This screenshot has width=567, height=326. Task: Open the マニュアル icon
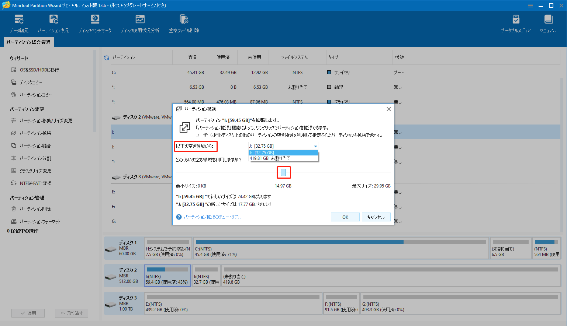[548, 24]
